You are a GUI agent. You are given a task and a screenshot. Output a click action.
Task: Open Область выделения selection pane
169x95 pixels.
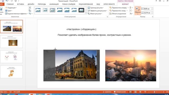[118, 14]
